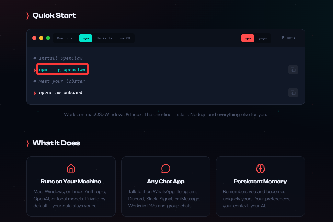
Task: Click the red dot in the terminal header
Action: tap(34, 38)
